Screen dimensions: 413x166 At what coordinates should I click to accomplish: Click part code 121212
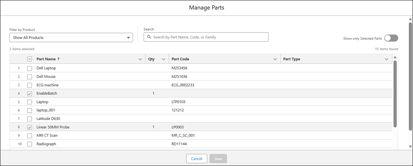point(178,110)
